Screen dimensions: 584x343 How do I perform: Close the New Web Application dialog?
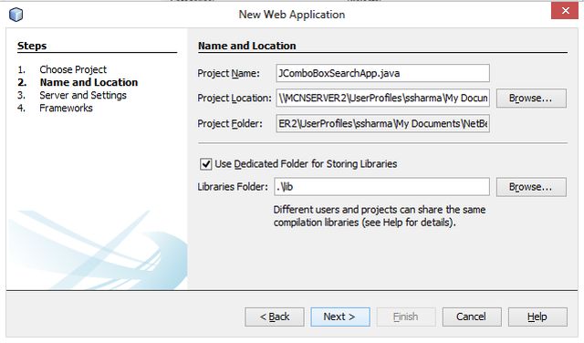[x=565, y=10]
